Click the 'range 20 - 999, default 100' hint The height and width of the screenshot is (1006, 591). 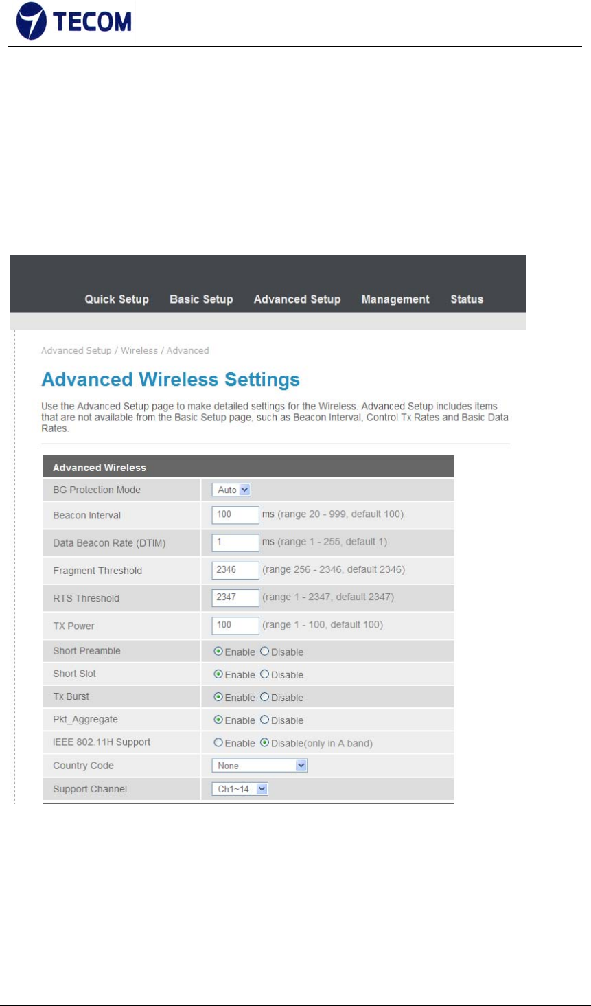tap(340, 514)
